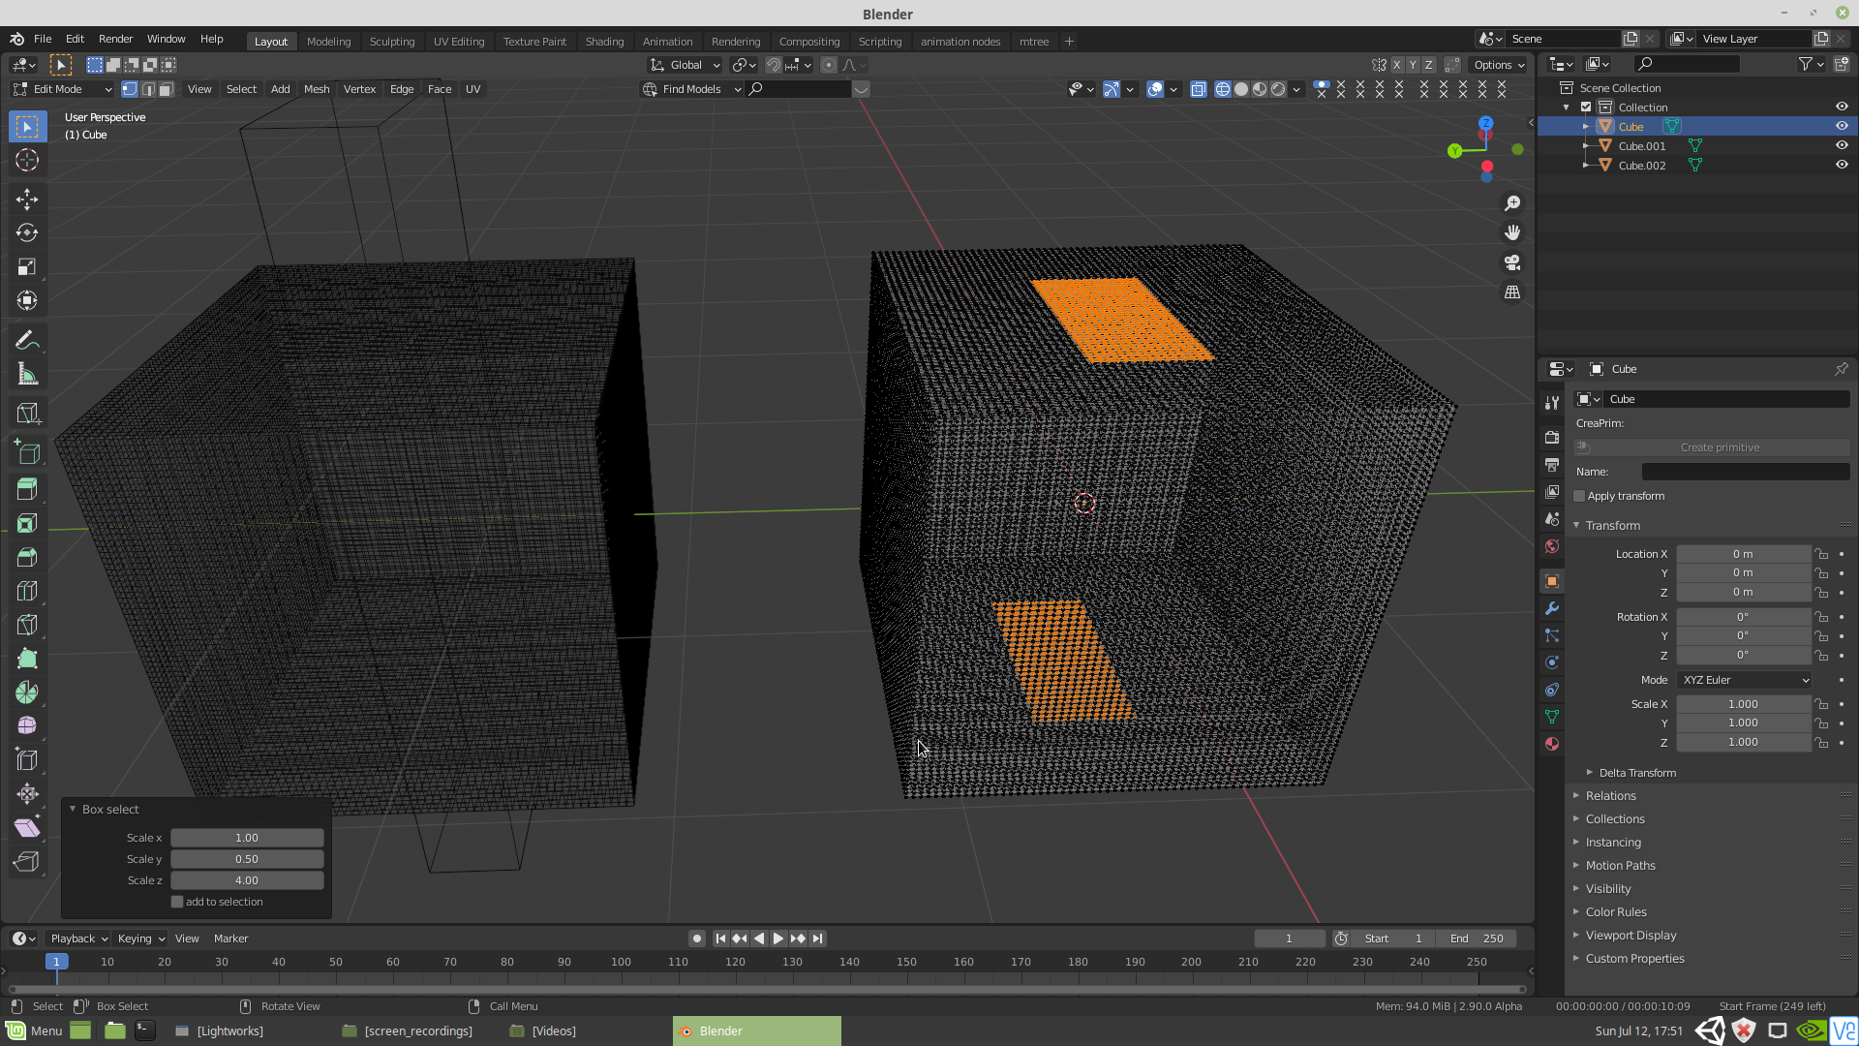Enable the Apply transform checkbox

[1579, 495]
